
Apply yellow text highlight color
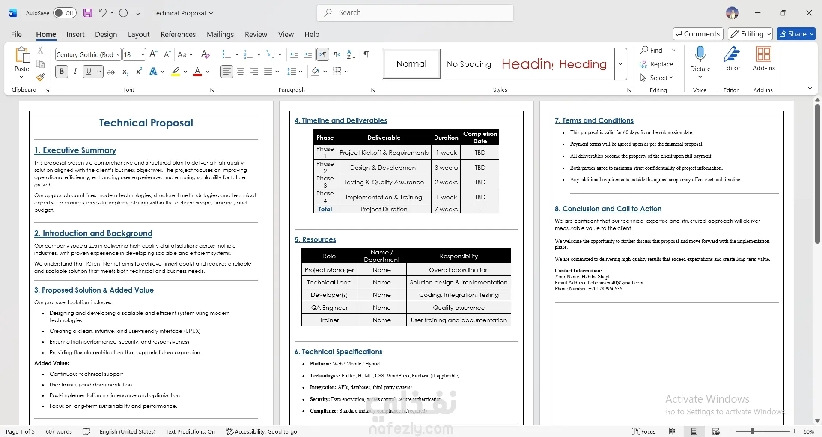(x=176, y=72)
